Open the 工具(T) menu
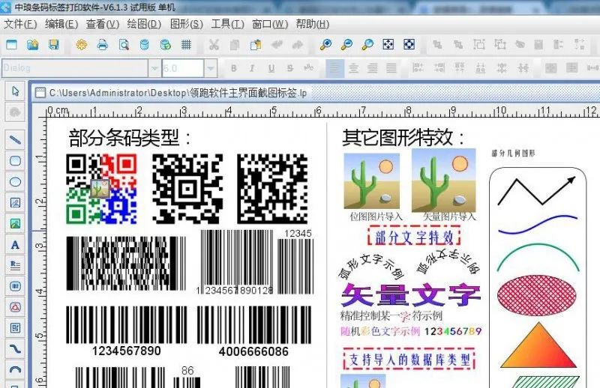Viewport: 600px width, 388px height. click(x=227, y=24)
